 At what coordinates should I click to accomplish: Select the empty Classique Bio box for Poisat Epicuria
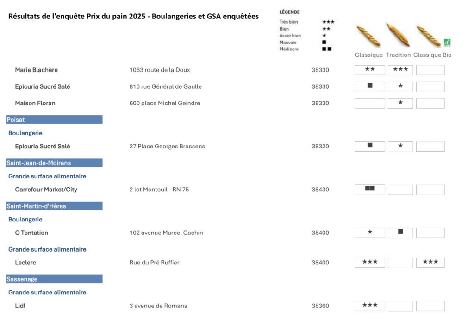430,147
